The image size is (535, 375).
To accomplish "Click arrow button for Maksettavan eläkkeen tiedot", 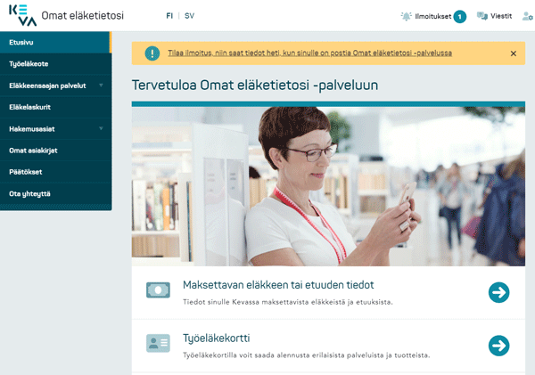I will (498, 292).
